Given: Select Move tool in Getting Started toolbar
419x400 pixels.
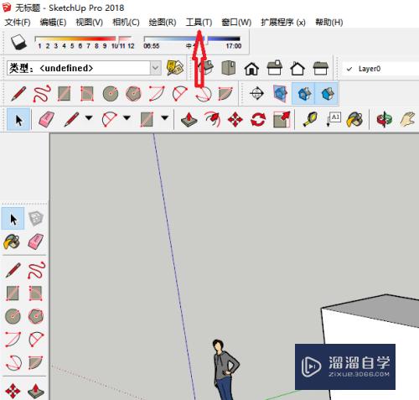Looking at the screenshot, I should 235,120.
